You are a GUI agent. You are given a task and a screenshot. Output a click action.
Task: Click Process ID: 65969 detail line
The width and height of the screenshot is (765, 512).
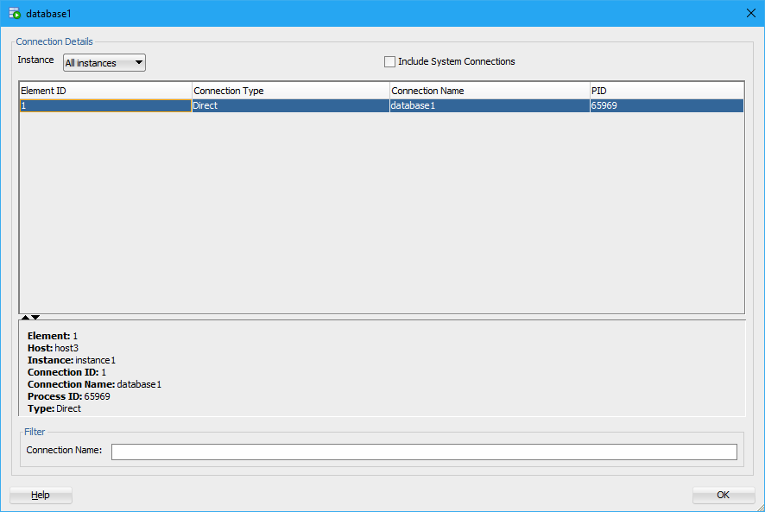69,396
